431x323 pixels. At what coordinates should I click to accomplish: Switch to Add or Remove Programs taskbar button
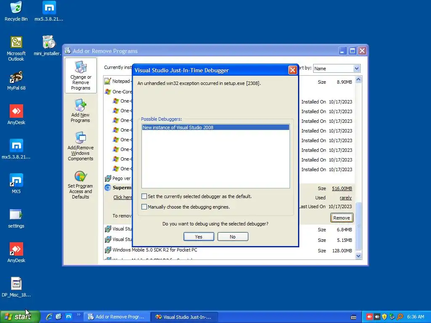pyautogui.click(x=117, y=317)
